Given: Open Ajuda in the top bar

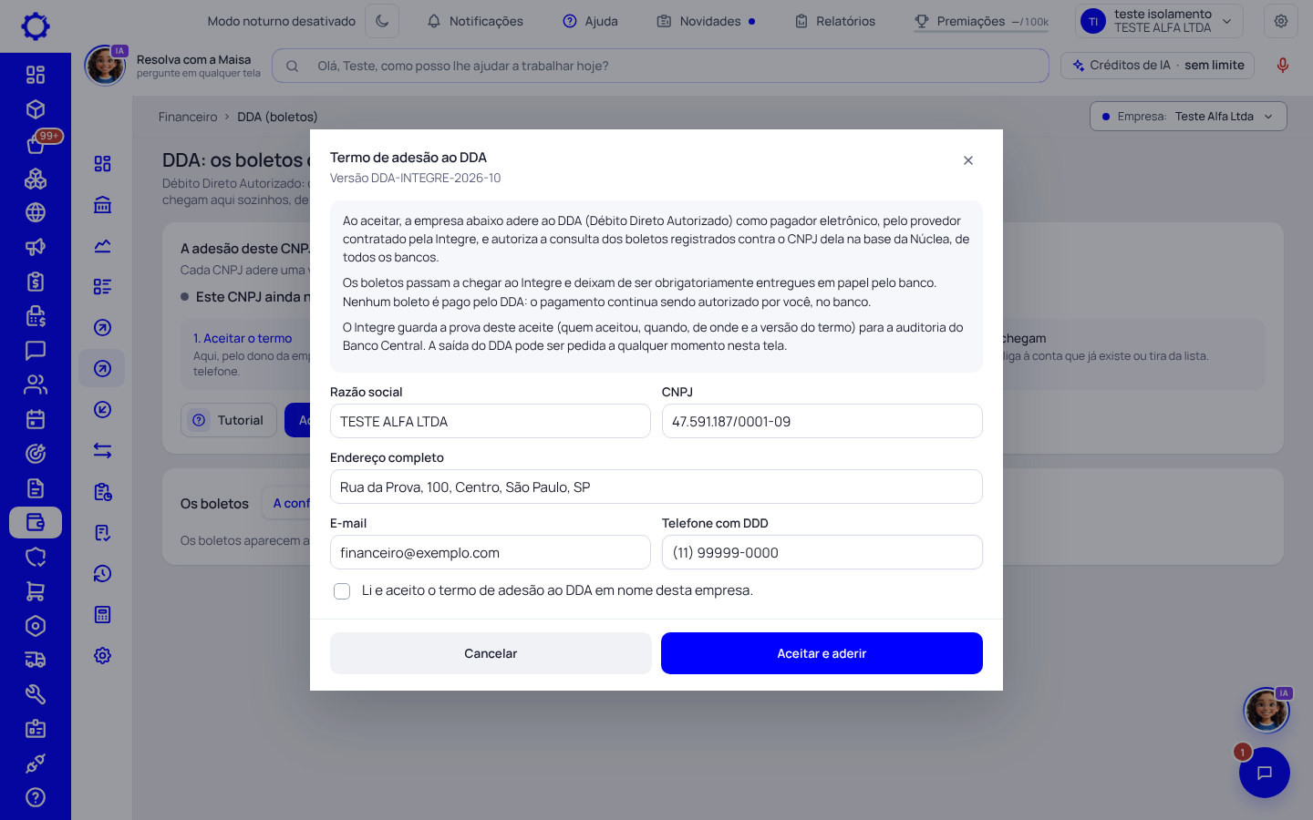Looking at the screenshot, I should click(x=591, y=21).
